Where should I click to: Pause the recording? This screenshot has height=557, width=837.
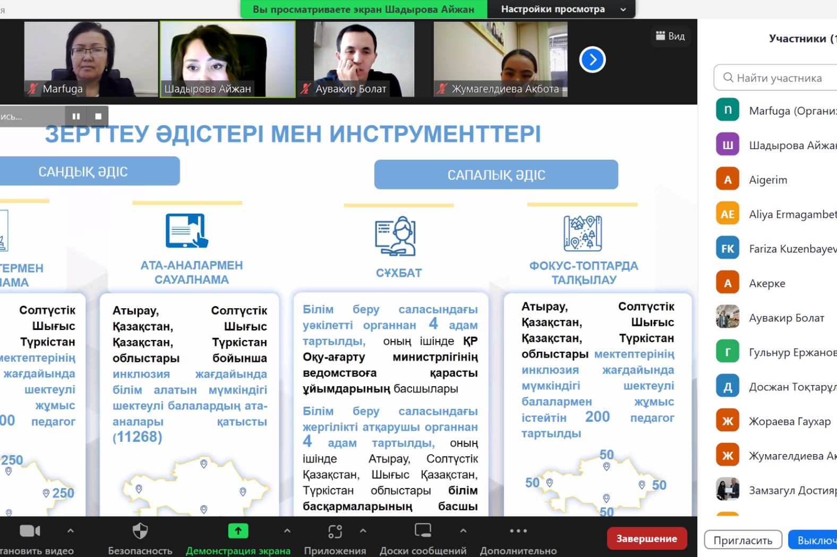(x=76, y=116)
